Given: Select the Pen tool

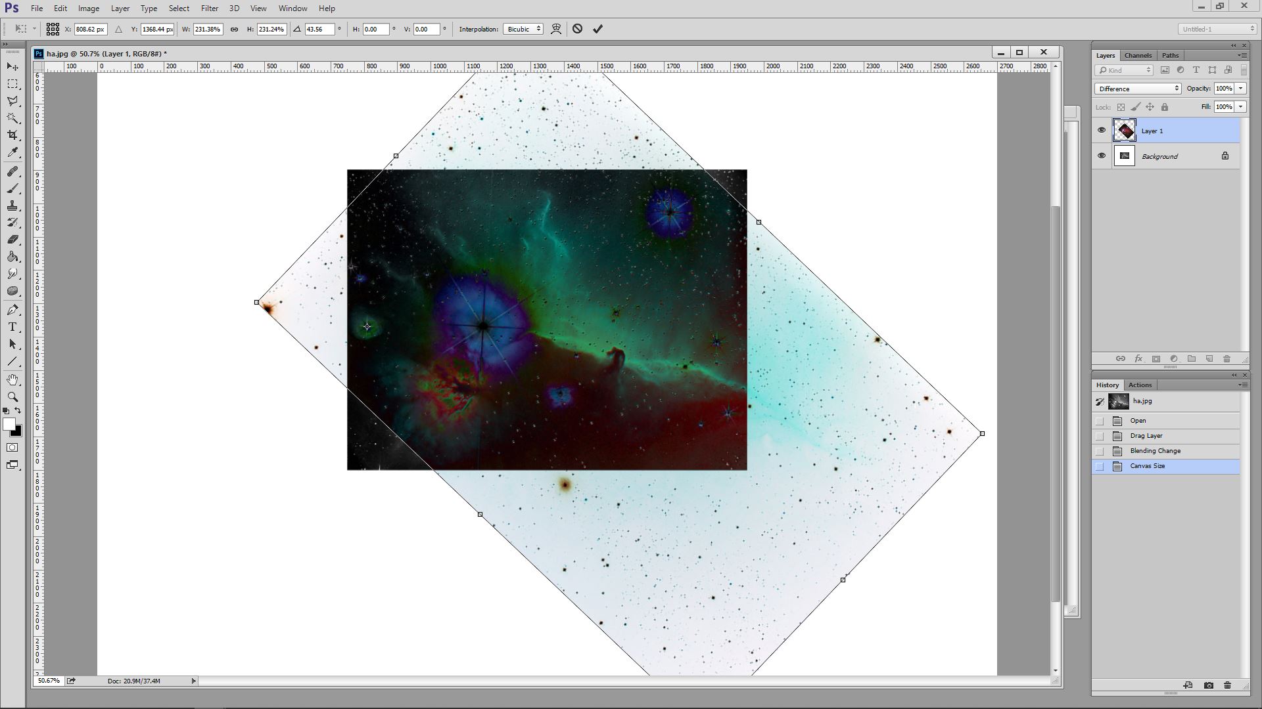Looking at the screenshot, I should coord(12,310).
